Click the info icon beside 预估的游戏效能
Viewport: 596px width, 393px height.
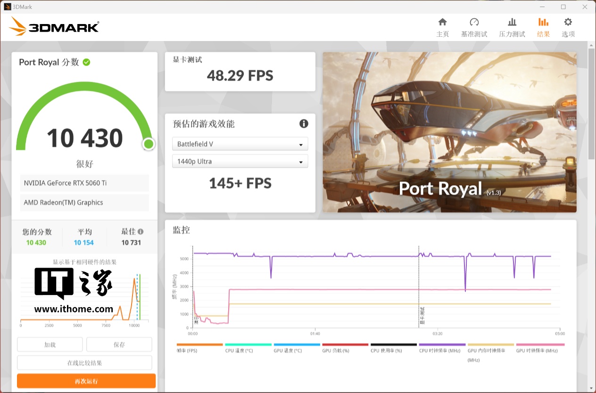[x=304, y=123]
